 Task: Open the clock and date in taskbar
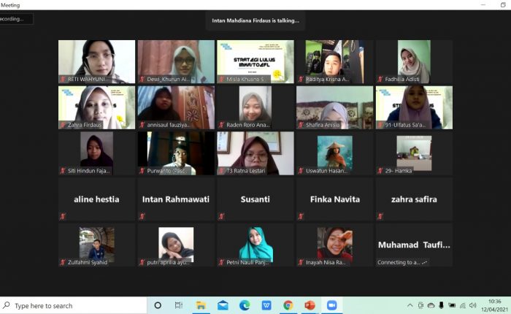495,305
